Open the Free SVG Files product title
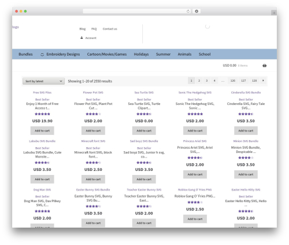This screenshot has height=245, width=289. (x=42, y=93)
